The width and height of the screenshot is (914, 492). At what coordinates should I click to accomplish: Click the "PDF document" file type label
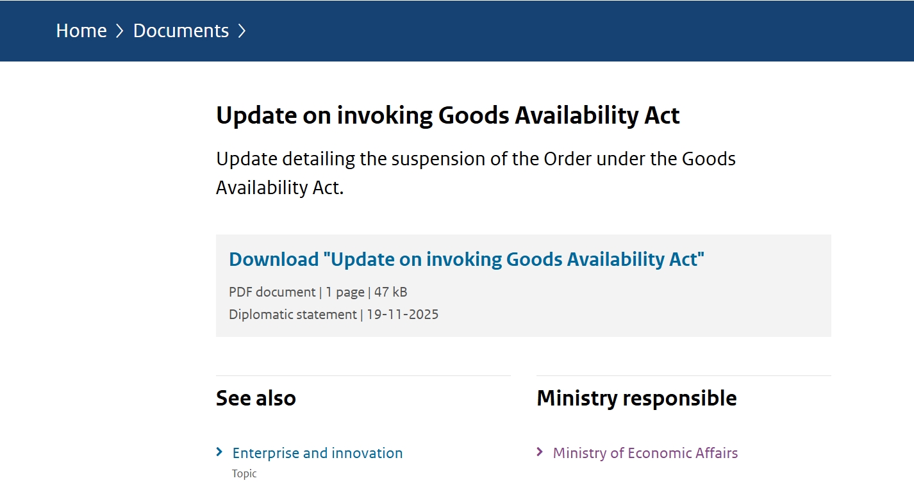[x=272, y=292]
